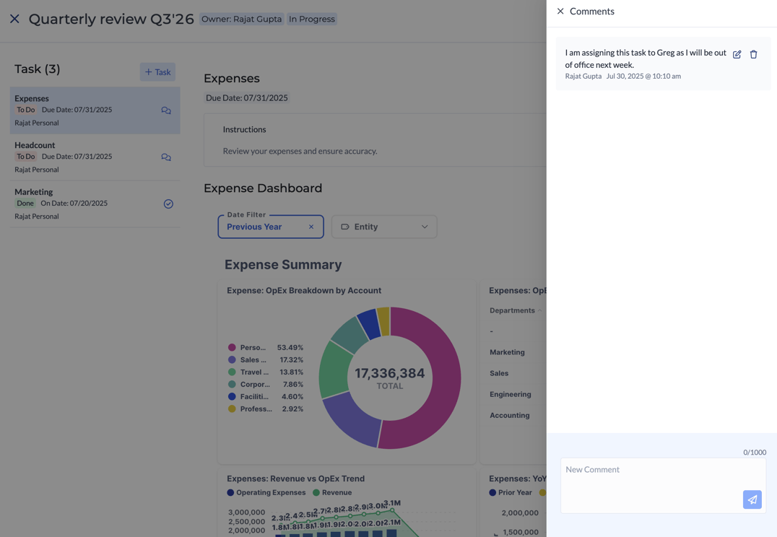Delete the comment using trash icon
Image resolution: width=777 pixels, height=537 pixels.
pyautogui.click(x=753, y=55)
